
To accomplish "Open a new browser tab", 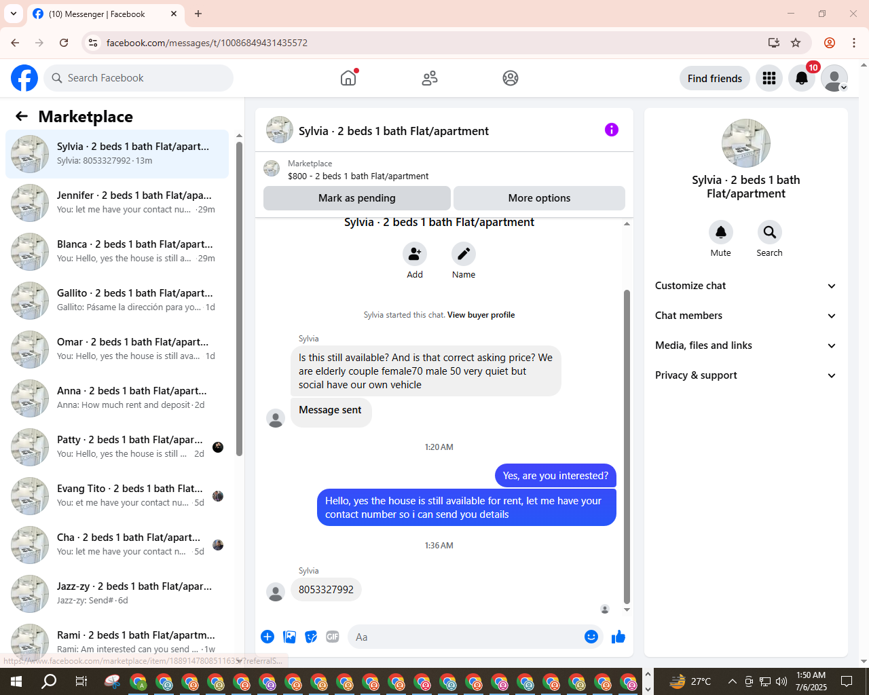I will pos(198,14).
